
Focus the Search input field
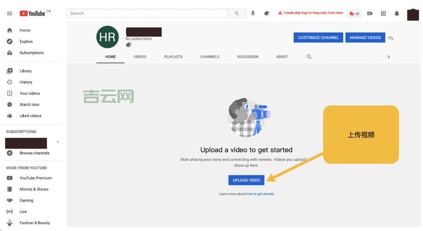[147, 13]
